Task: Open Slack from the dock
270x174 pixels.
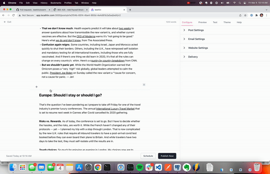Action: pyautogui.click(x=149, y=167)
